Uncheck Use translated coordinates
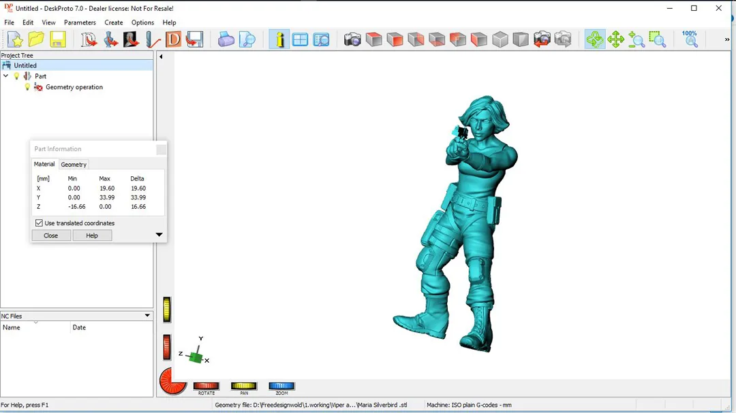The height and width of the screenshot is (413, 736). pyautogui.click(x=39, y=223)
